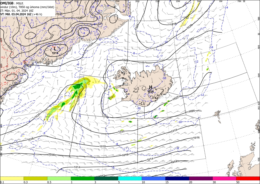
Task: Click the '50' legend scale value
Action: 238,182
